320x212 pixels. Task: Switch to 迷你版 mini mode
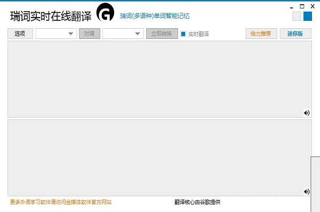click(x=295, y=34)
